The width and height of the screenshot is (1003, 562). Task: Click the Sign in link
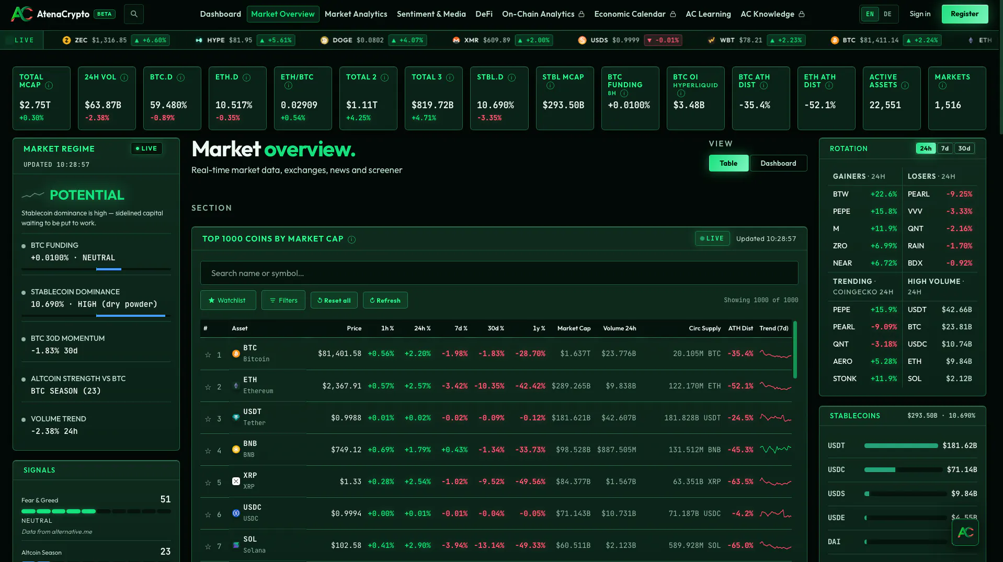click(920, 14)
